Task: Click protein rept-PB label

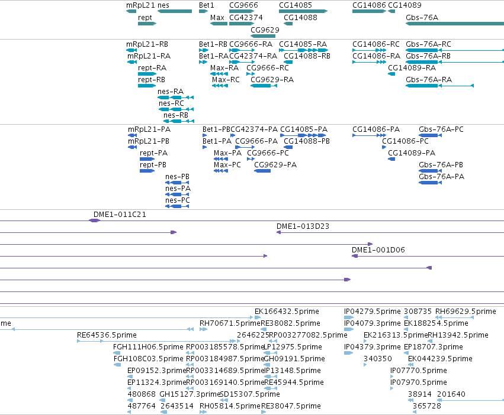Action: (153, 165)
